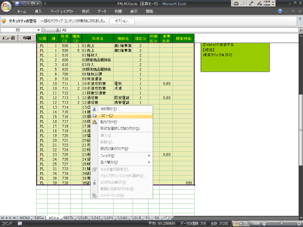Click the formula bar containing AS
The image size is (303, 227).
tap(179, 30)
